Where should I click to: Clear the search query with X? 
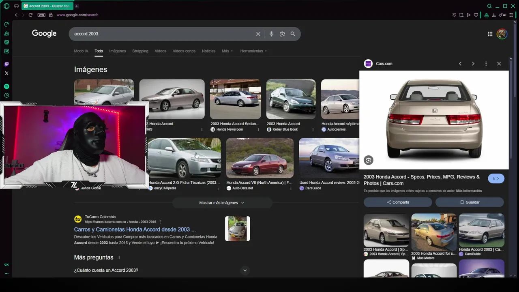(258, 34)
